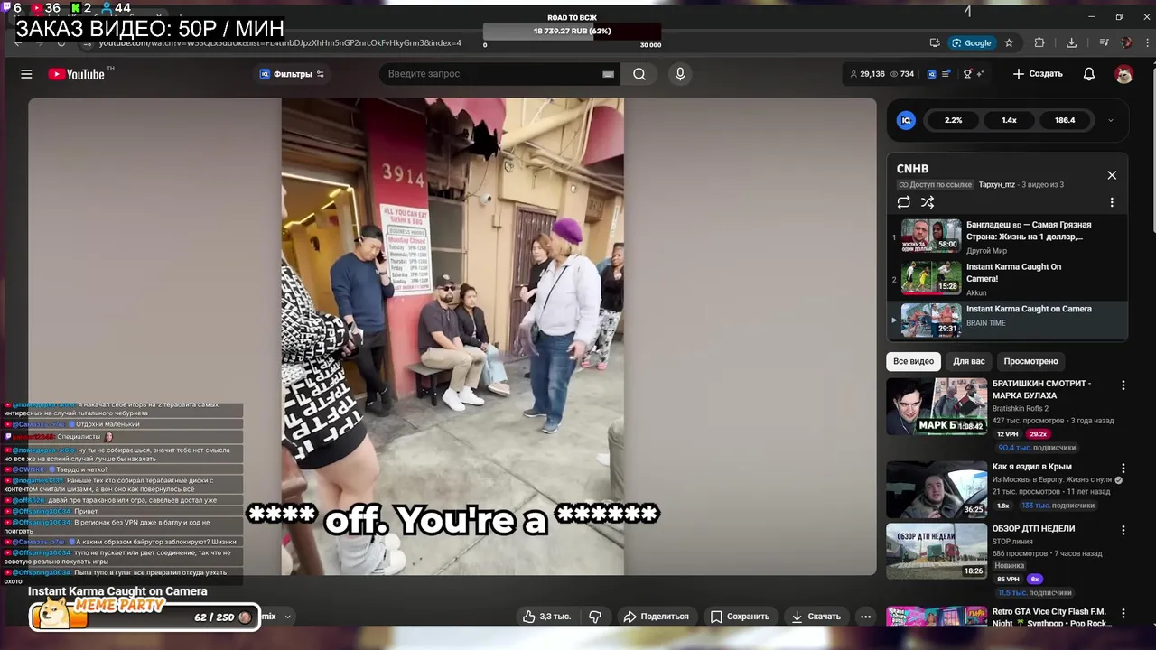The width and height of the screenshot is (1156, 650).
Task: Open the Фильтры filter button
Action: pyautogui.click(x=292, y=74)
